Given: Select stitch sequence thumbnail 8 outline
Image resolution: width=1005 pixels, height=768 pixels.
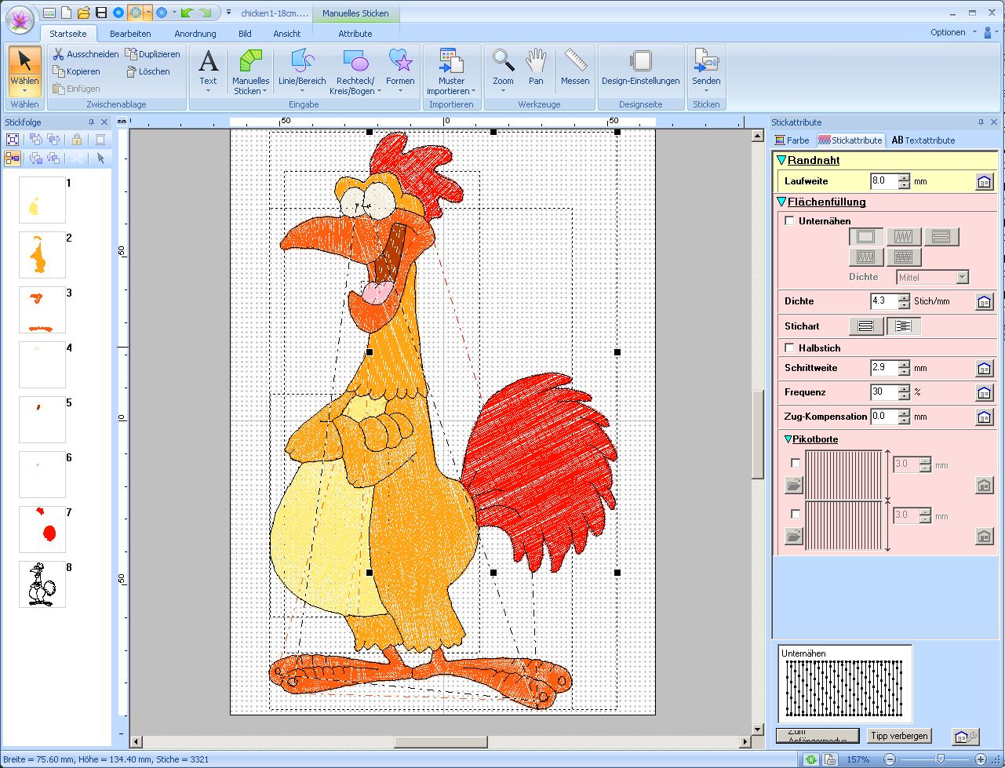Looking at the screenshot, I should (x=42, y=584).
